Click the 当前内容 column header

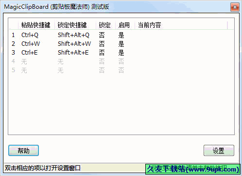[181, 25]
